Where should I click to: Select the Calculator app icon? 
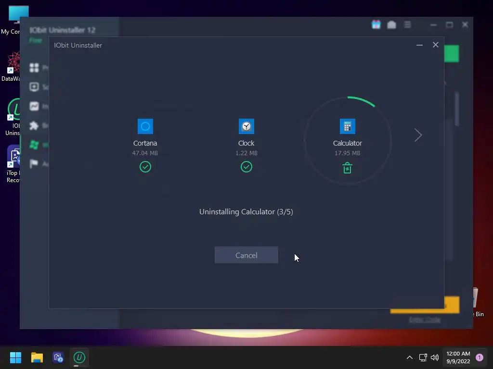[348, 126]
